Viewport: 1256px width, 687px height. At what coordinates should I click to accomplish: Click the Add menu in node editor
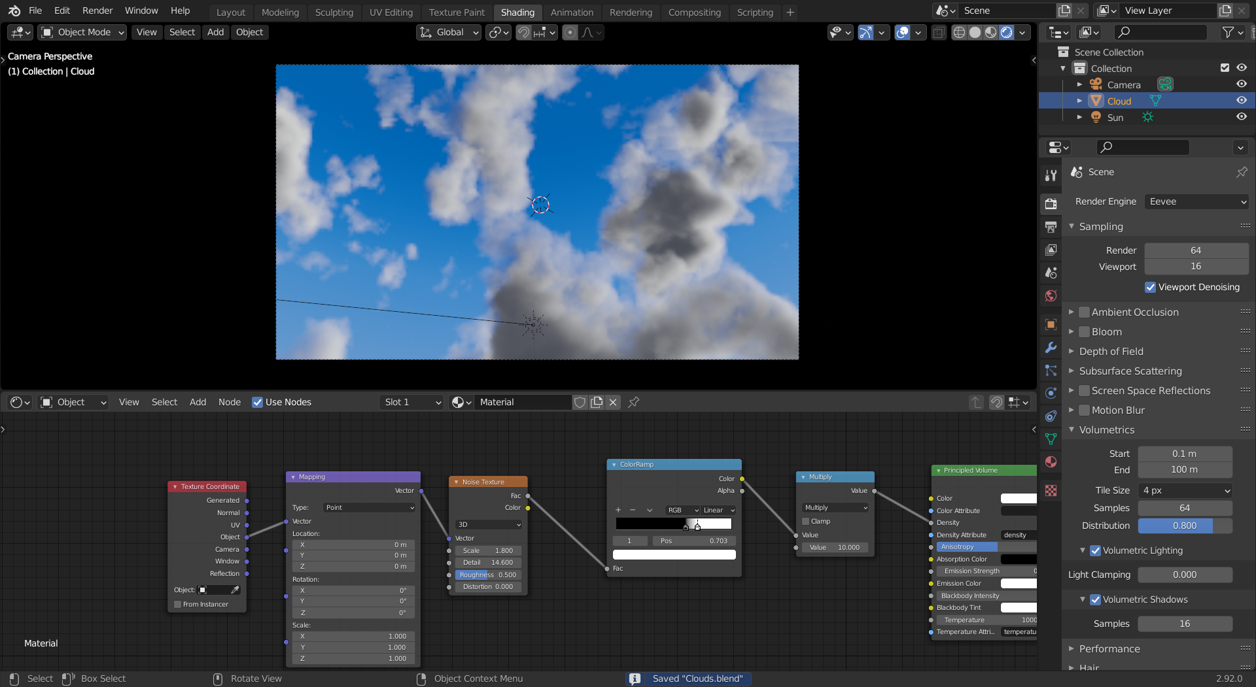pyautogui.click(x=198, y=403)
